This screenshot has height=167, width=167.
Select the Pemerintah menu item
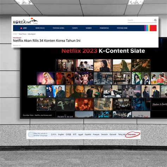(104, 28)
